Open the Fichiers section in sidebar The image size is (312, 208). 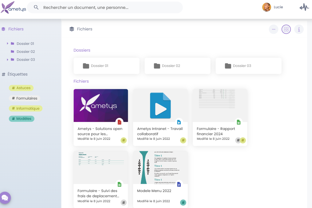(x=13, y=29)
